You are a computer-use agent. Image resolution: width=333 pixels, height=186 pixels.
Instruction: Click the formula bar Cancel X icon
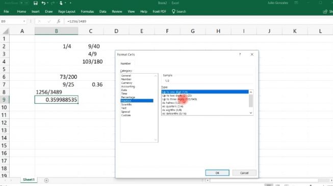[x=39, y=21]
